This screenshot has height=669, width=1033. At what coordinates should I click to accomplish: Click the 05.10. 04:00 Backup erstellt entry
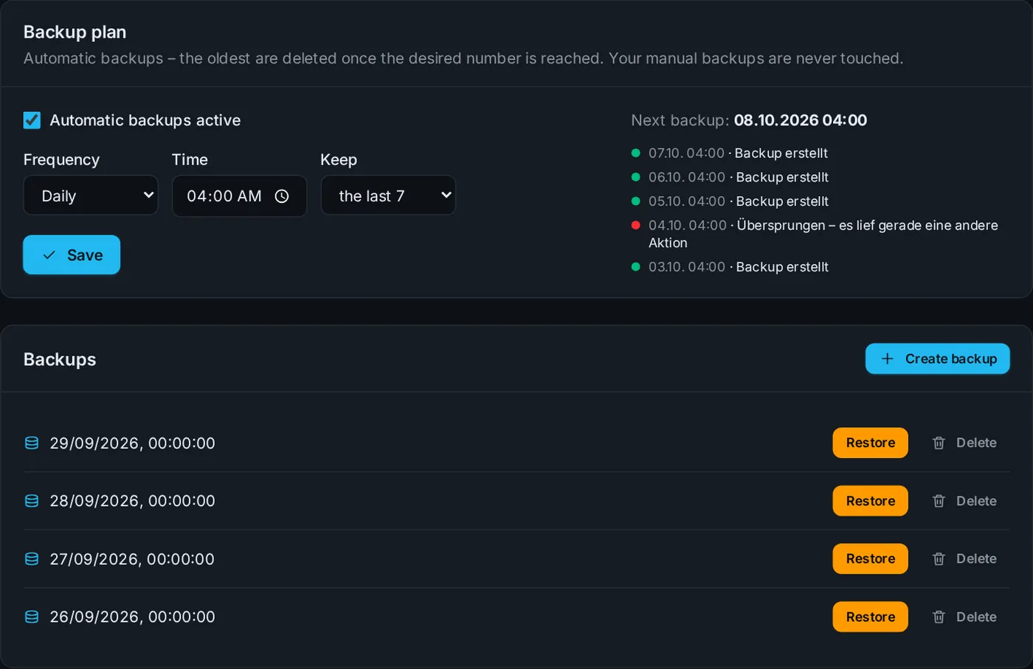pos(739,201)
